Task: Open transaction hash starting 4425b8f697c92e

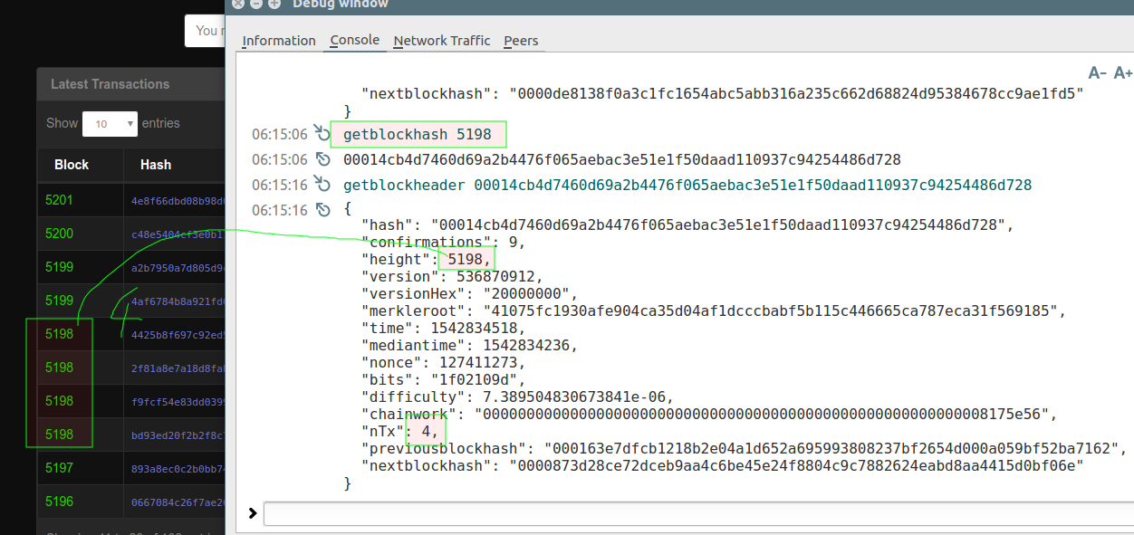Action: (x=178, y=335)
